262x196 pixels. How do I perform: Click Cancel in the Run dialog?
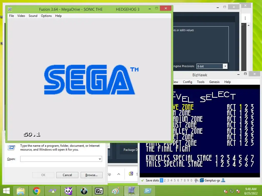(x=67, y=175)
